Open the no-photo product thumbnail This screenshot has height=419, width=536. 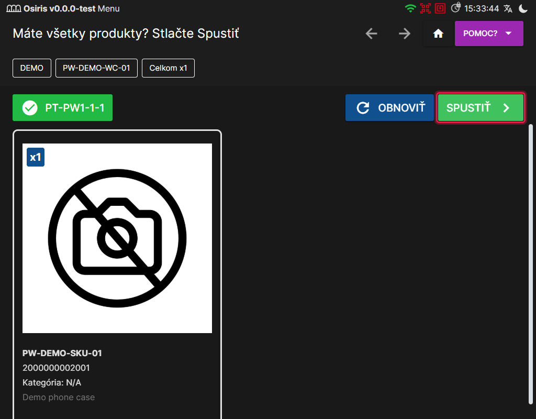pyautogui.click(x=117, y=238)
